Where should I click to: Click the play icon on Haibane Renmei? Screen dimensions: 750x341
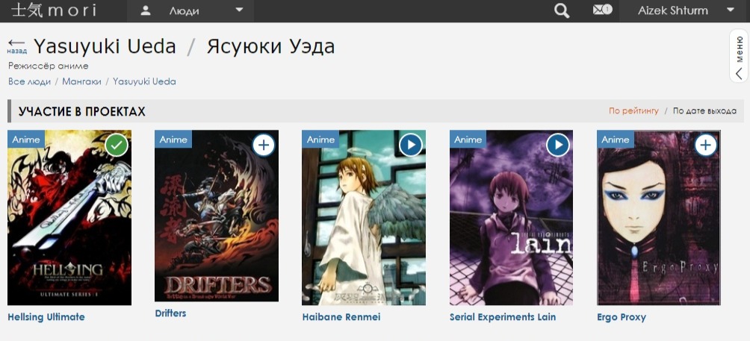pyautogui.click(x=411, y=145)
